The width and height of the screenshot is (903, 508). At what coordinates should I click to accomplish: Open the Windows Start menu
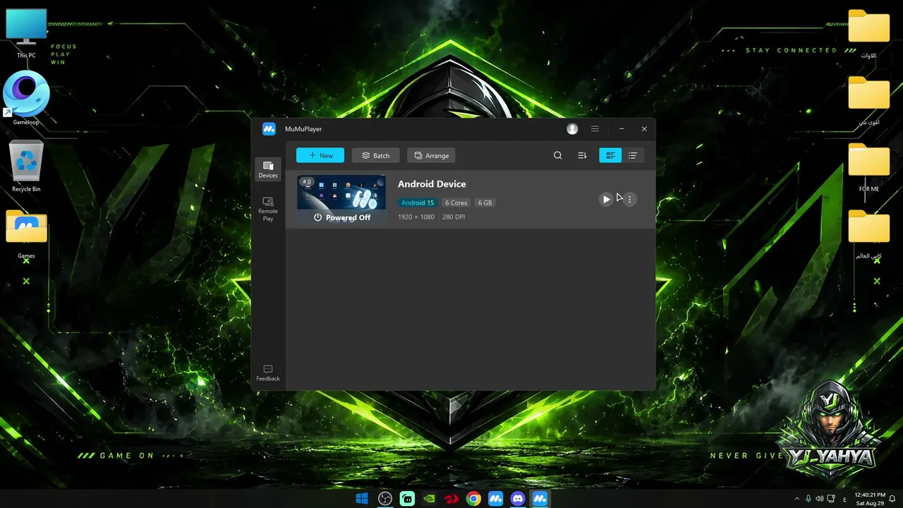362,499
